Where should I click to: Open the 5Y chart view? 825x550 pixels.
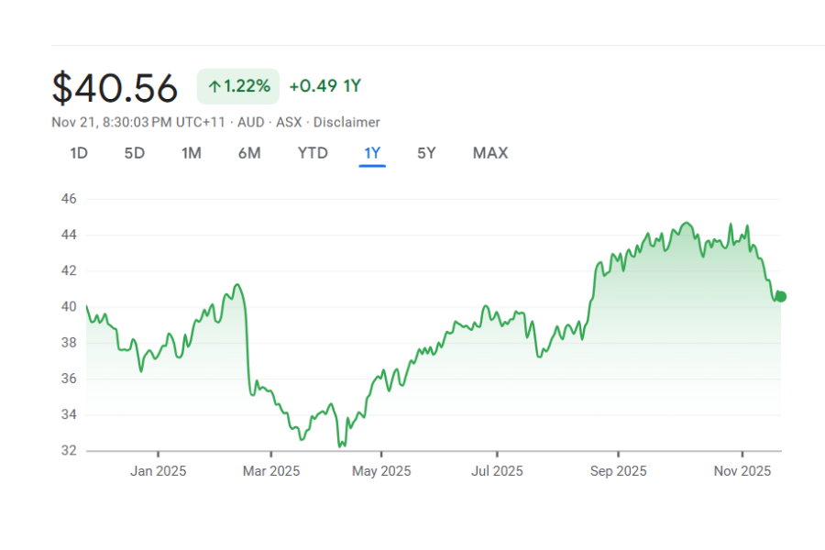click(x=426, y=153)
